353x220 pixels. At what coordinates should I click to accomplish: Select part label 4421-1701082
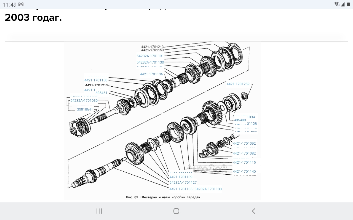pyautogui.click(x=244, y=153)
